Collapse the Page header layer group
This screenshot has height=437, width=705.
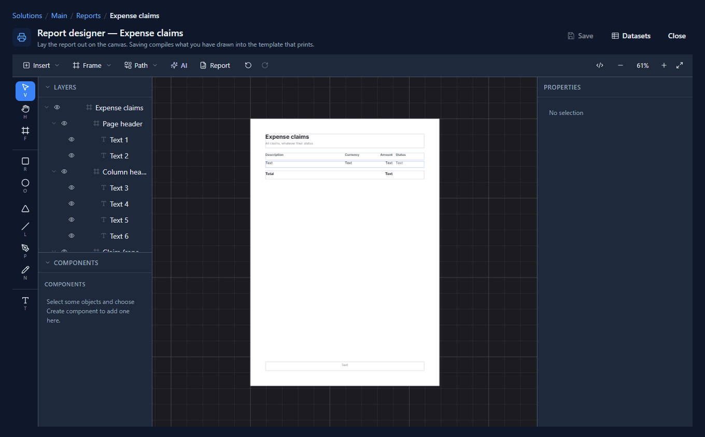tap(54, 124)
